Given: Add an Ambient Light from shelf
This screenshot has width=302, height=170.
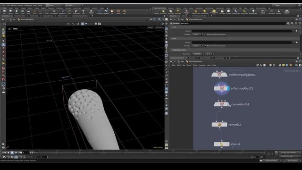Looking at the screenshot, I should [253, 12].
